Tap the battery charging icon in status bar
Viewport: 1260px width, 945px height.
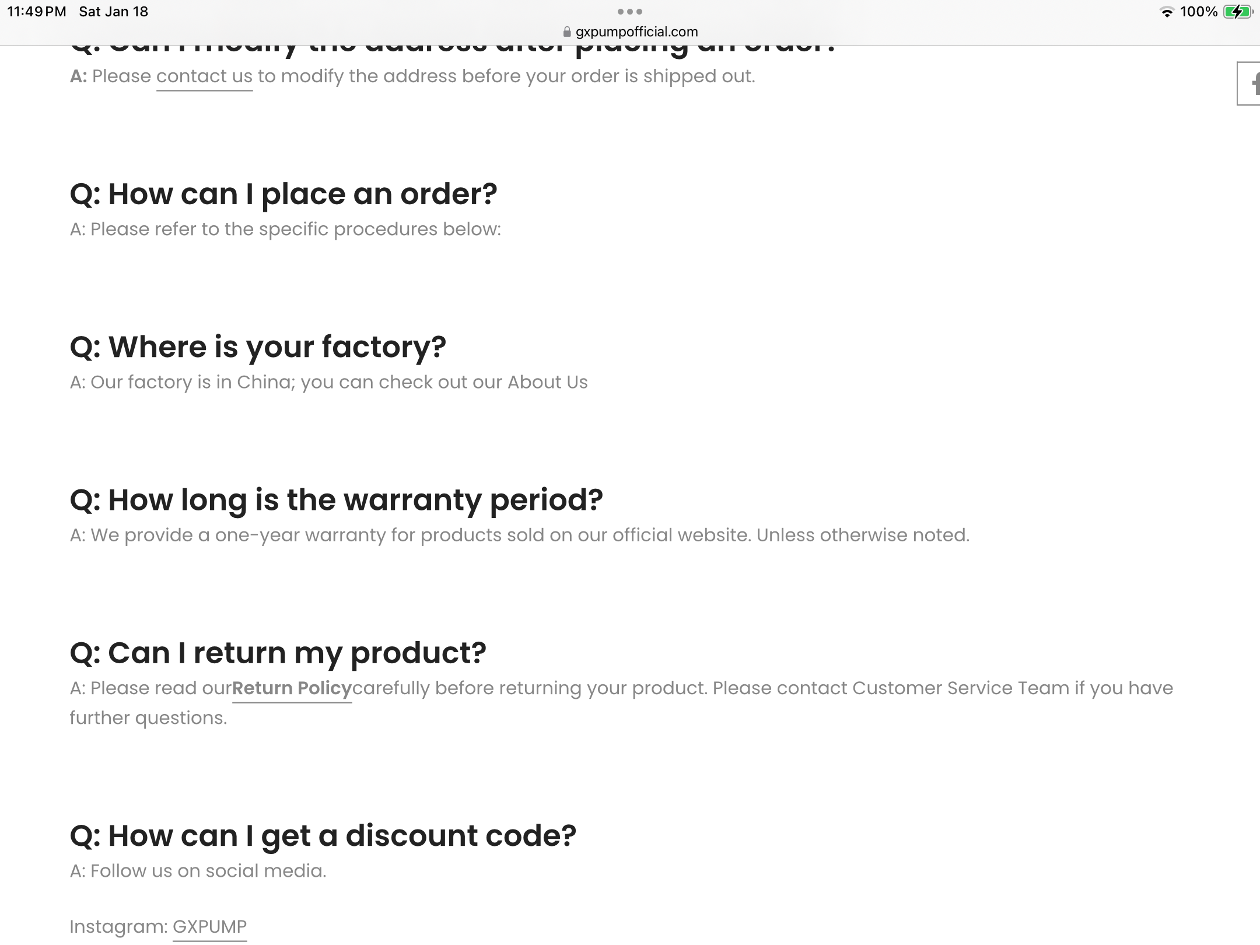(x=1238, y=12)
